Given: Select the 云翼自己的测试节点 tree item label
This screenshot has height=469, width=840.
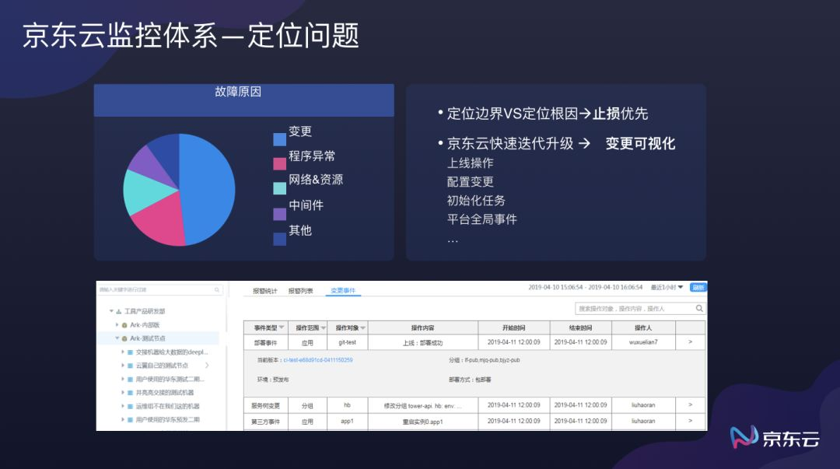Looking at the screenshot, I should coord(162,366).
